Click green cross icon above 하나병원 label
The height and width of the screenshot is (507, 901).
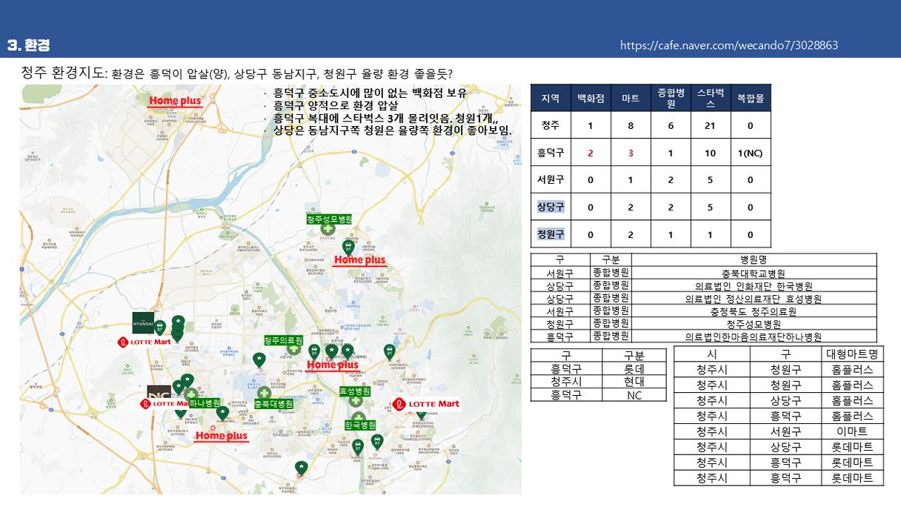191,394
